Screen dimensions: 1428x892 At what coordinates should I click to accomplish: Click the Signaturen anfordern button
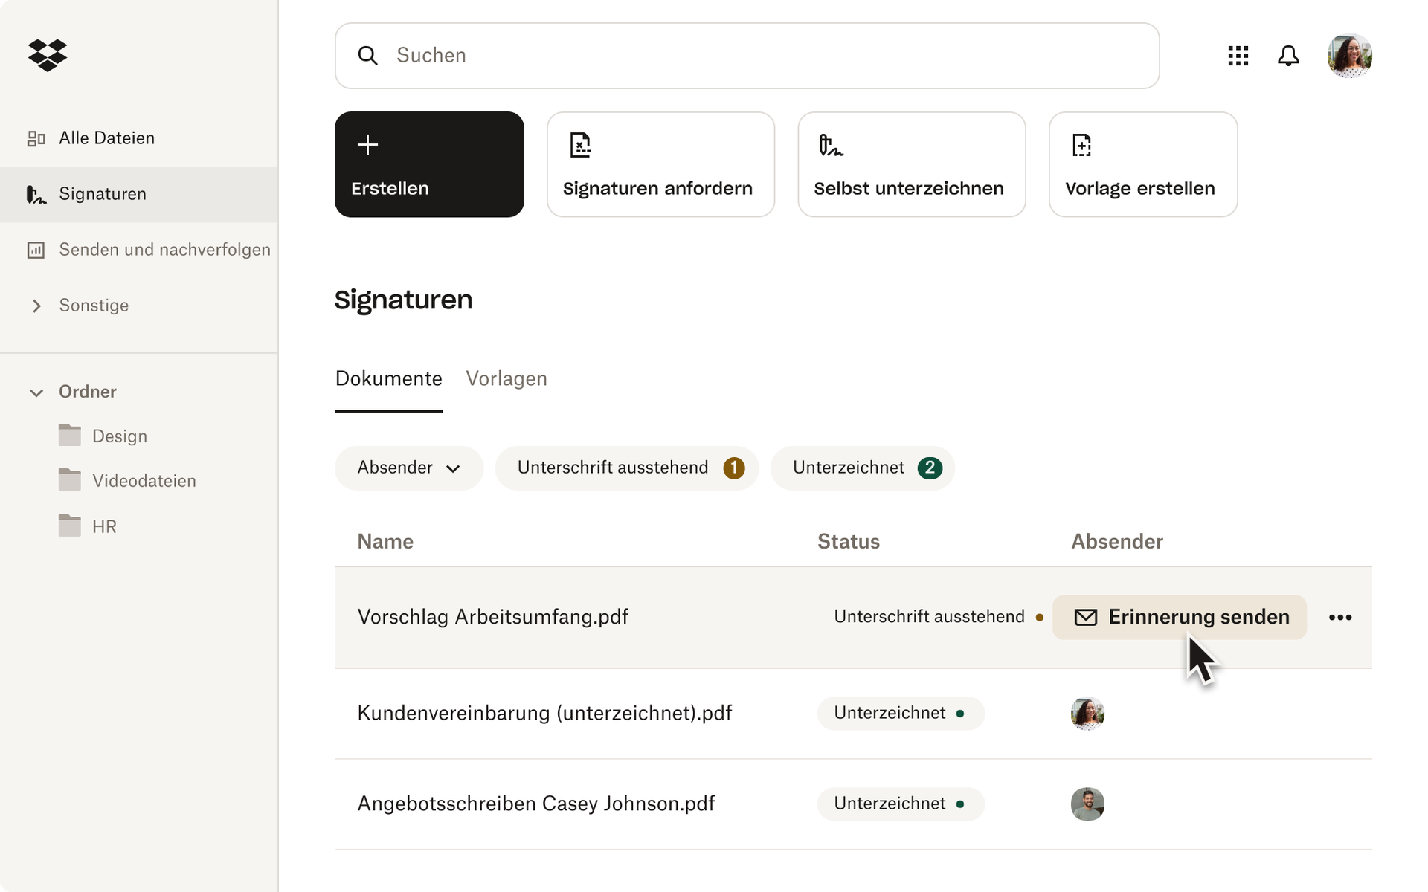tap(660, 164)
